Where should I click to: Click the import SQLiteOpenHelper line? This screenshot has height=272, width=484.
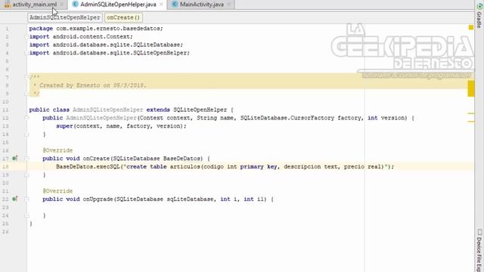[109, 53]
